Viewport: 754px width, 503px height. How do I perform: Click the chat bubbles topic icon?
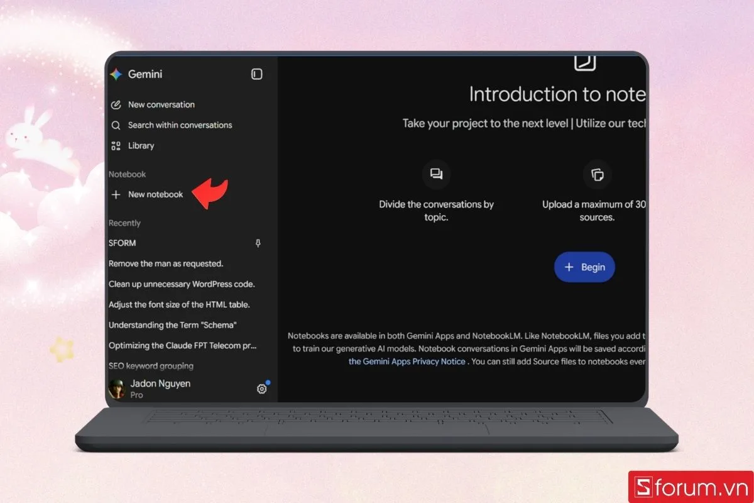point(436,174)
